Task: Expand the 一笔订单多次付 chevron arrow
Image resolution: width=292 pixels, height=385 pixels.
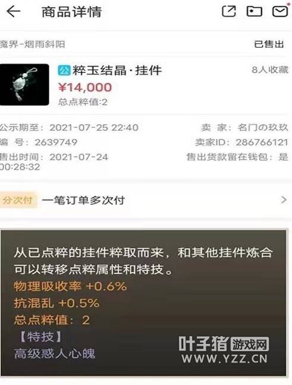Action: click(x=284, y=200)
